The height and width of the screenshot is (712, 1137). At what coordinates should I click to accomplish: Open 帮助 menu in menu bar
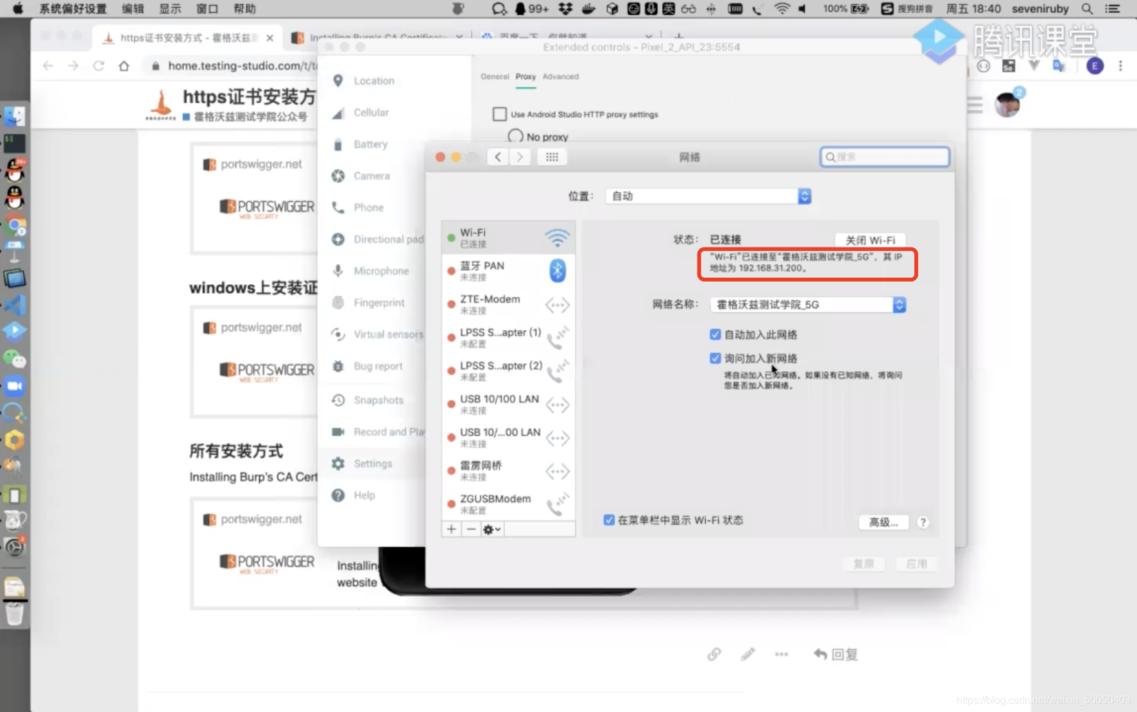[244, 8]
